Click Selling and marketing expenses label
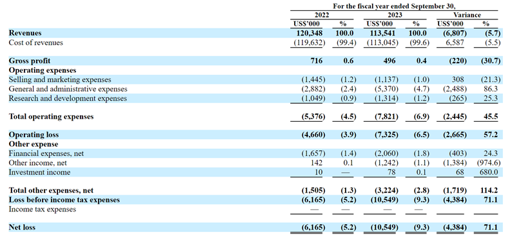512x243 pixels. click(60, 79)
